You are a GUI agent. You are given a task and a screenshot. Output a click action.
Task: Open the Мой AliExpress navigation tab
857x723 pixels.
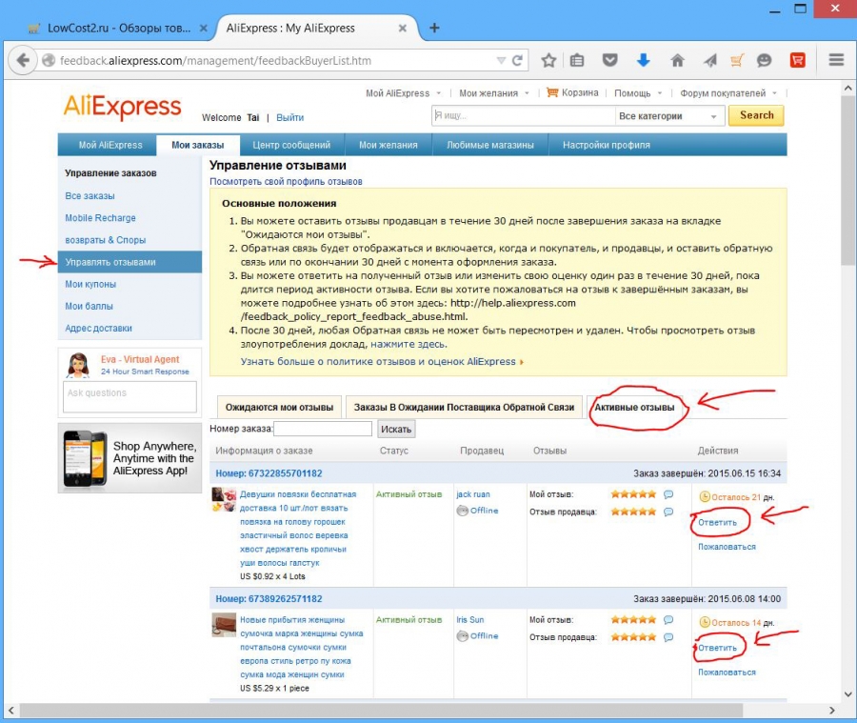click(110, 145)
